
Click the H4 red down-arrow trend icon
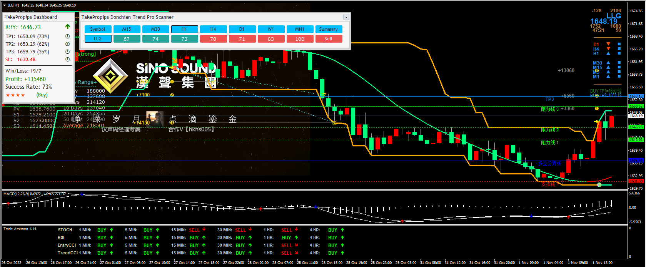pos(608,49)
